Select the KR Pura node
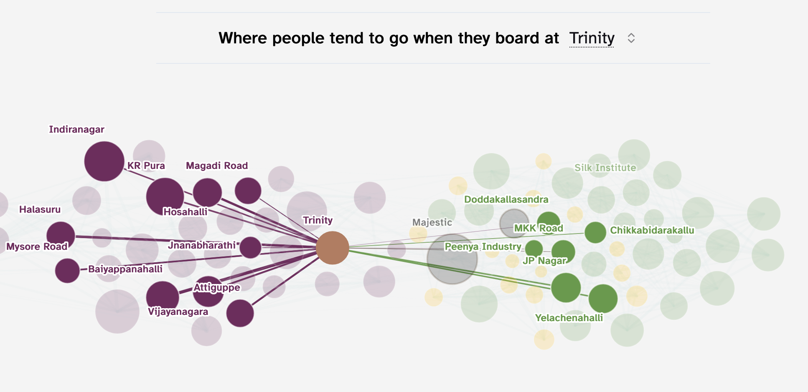 pyautogui.click(x=165, y=196)
